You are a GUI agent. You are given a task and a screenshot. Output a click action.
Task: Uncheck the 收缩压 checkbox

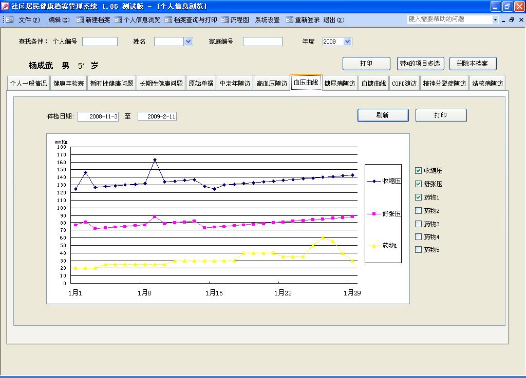coord(418,171)
